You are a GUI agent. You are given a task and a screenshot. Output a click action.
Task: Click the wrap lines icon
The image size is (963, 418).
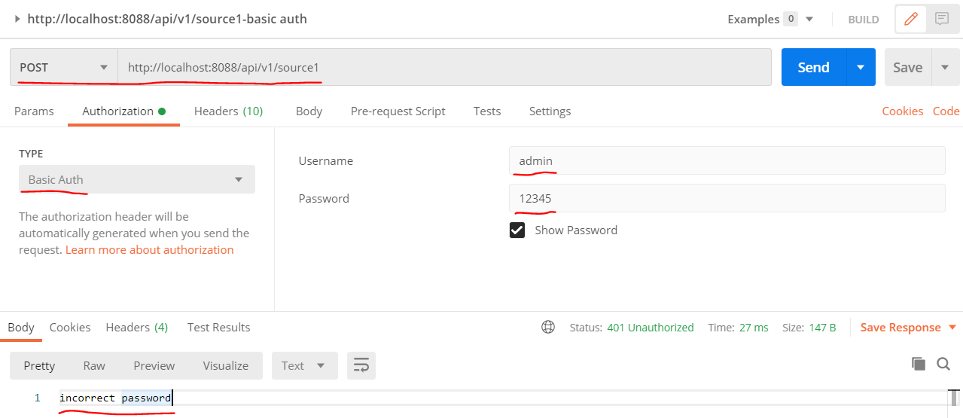tap(361, 366)
